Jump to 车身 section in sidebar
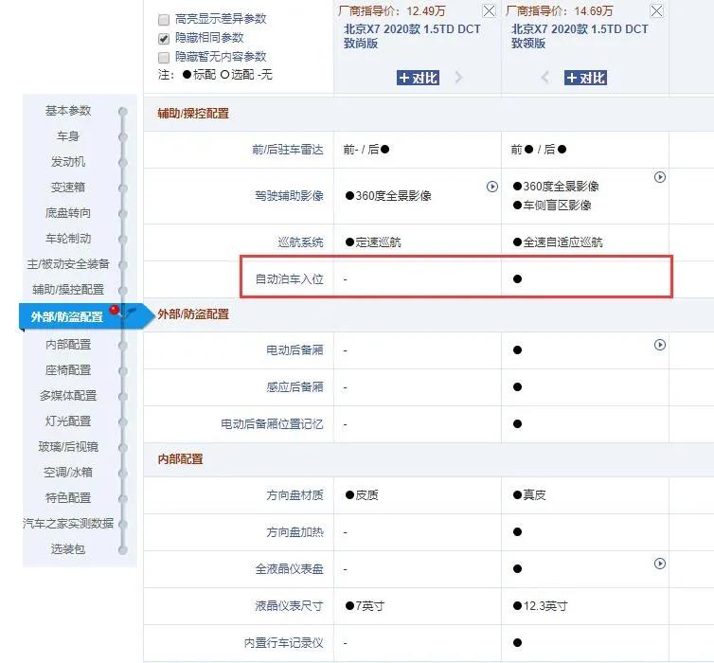The width and height of the screenshot is (714, 663). 68,136
